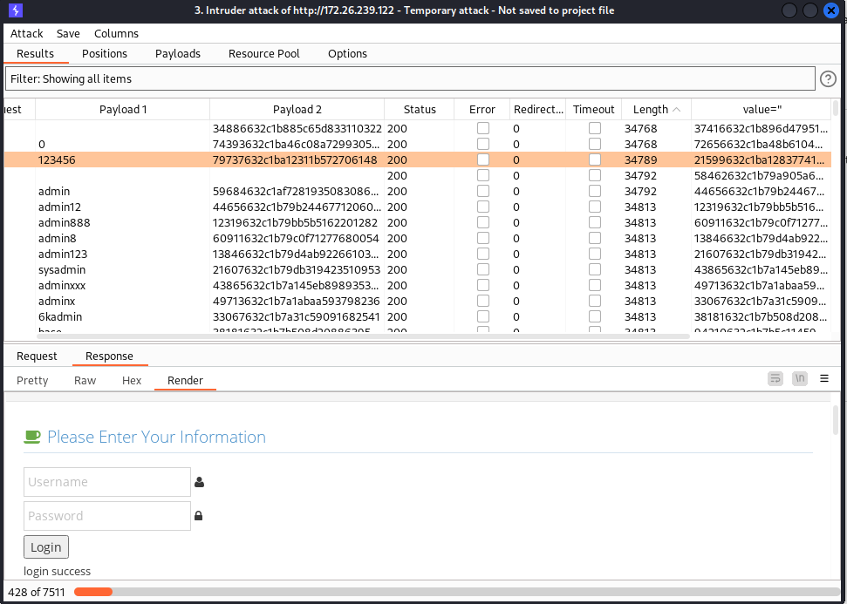Tick Timeout checkbox in the 123456 row
Image resolution: width=847 pixels, height=604 pixels.
[x=595, y=159]
